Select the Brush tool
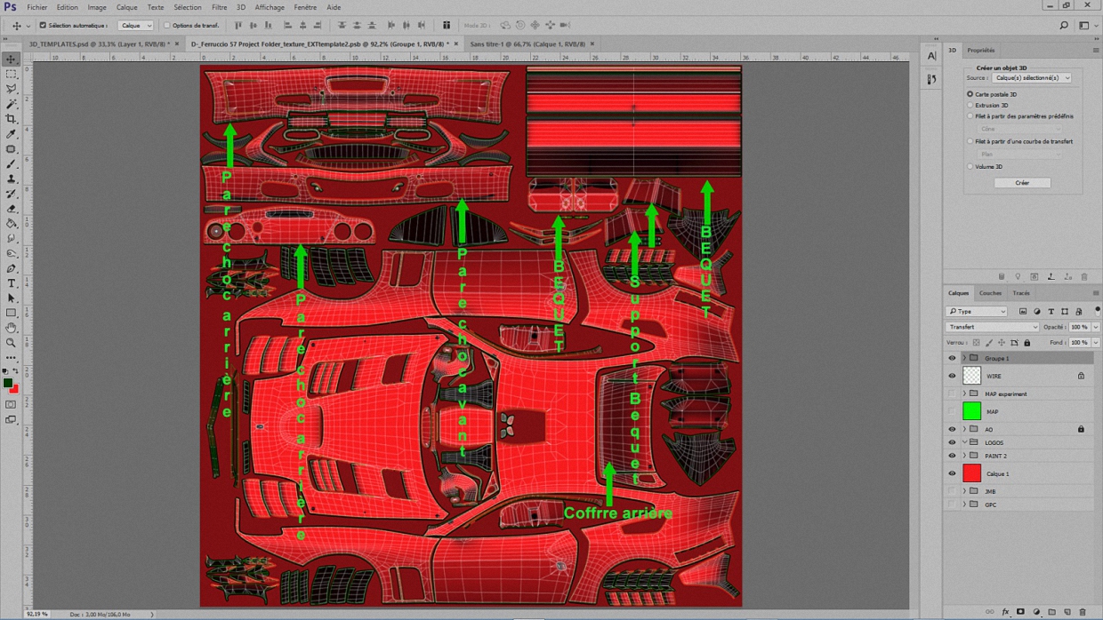The width and height of the screenshot is (1103, 620). 12,163
